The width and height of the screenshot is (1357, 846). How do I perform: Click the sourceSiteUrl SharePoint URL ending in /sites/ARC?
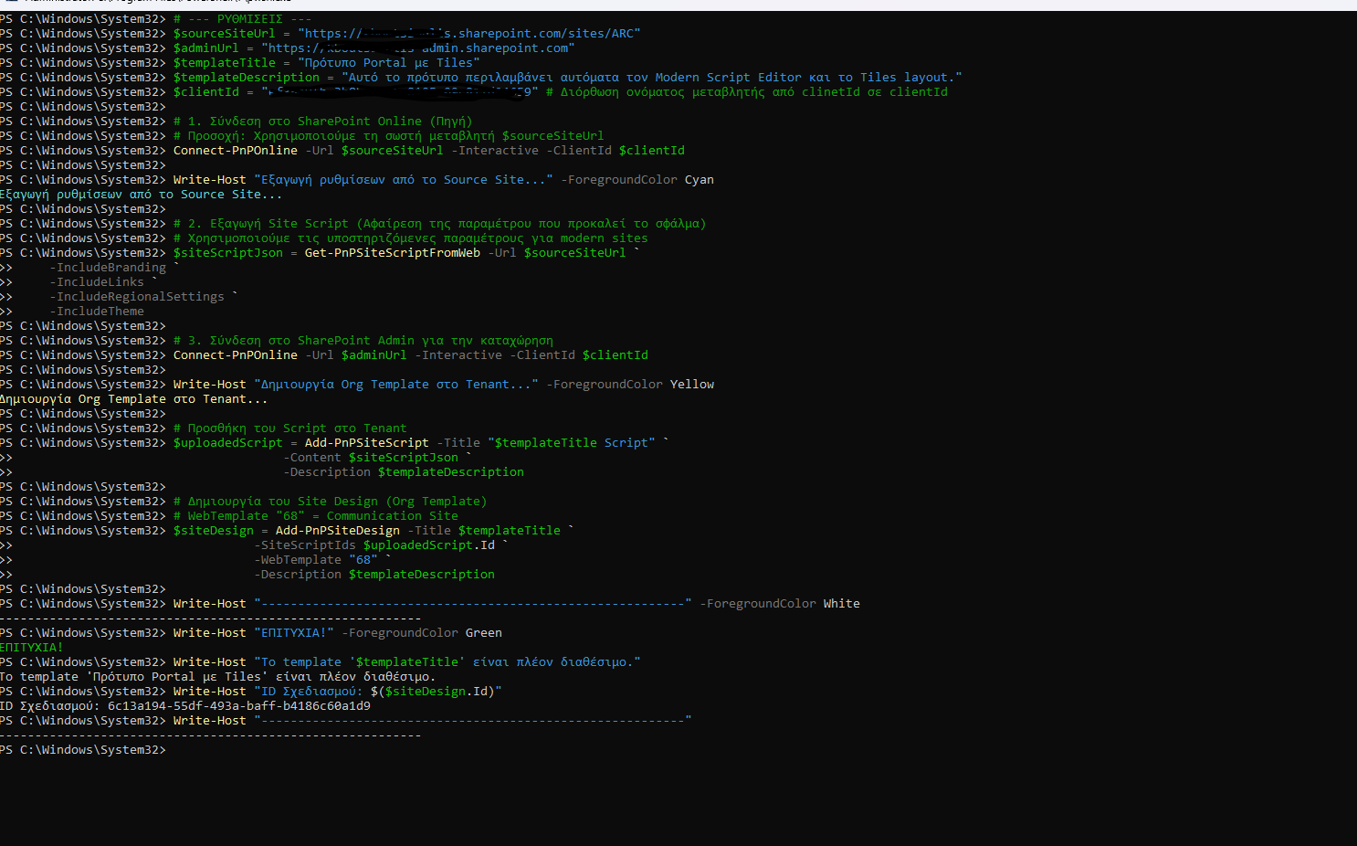point(468,34)
